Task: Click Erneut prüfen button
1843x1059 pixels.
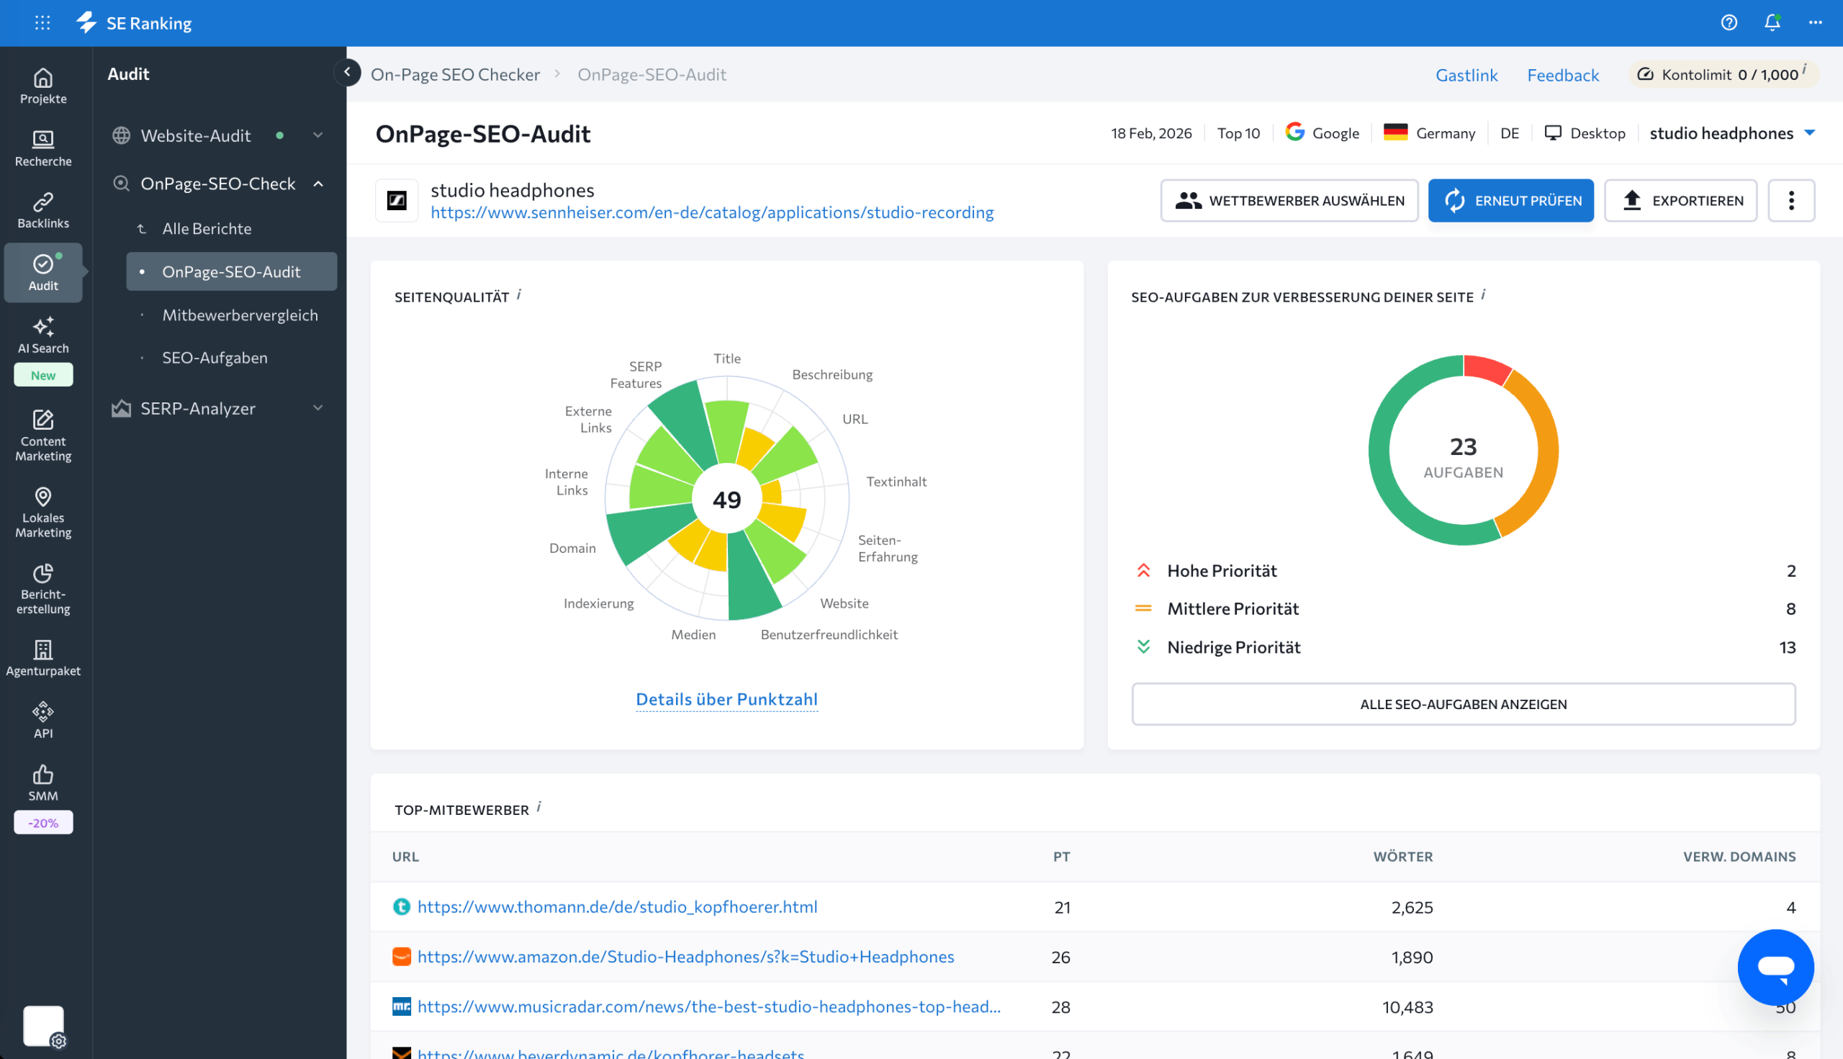Action: click(x=1510, y=200)
